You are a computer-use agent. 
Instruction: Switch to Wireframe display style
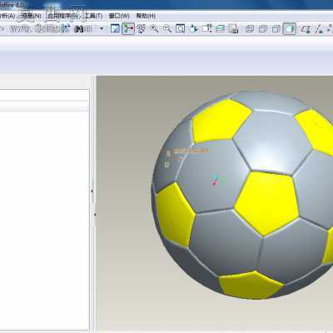(250, 29)
